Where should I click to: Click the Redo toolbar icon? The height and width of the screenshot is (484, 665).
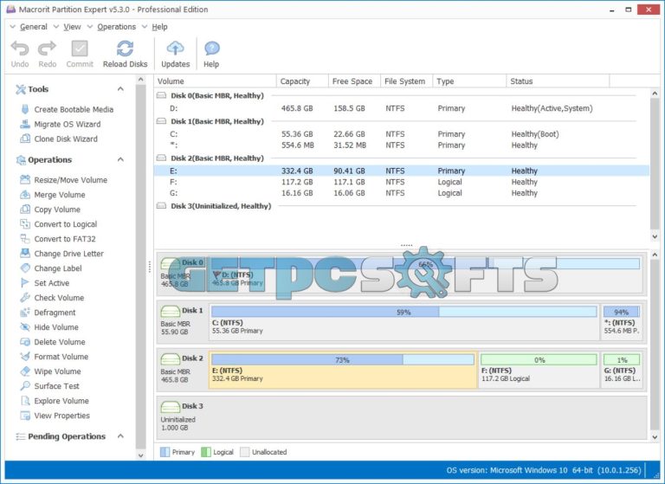click(x=47, y=48)
